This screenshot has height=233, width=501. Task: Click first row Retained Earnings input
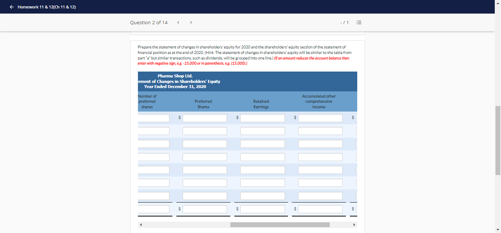tap(263, 118)
